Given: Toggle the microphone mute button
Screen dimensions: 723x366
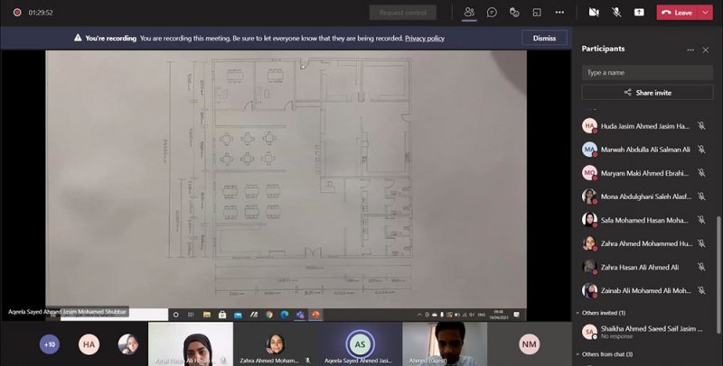Looking at the screenshot, I should point(616,13).
